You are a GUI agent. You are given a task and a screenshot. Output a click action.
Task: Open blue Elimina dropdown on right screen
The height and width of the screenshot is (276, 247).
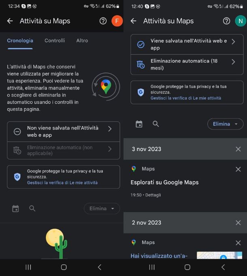coord(225,124)
